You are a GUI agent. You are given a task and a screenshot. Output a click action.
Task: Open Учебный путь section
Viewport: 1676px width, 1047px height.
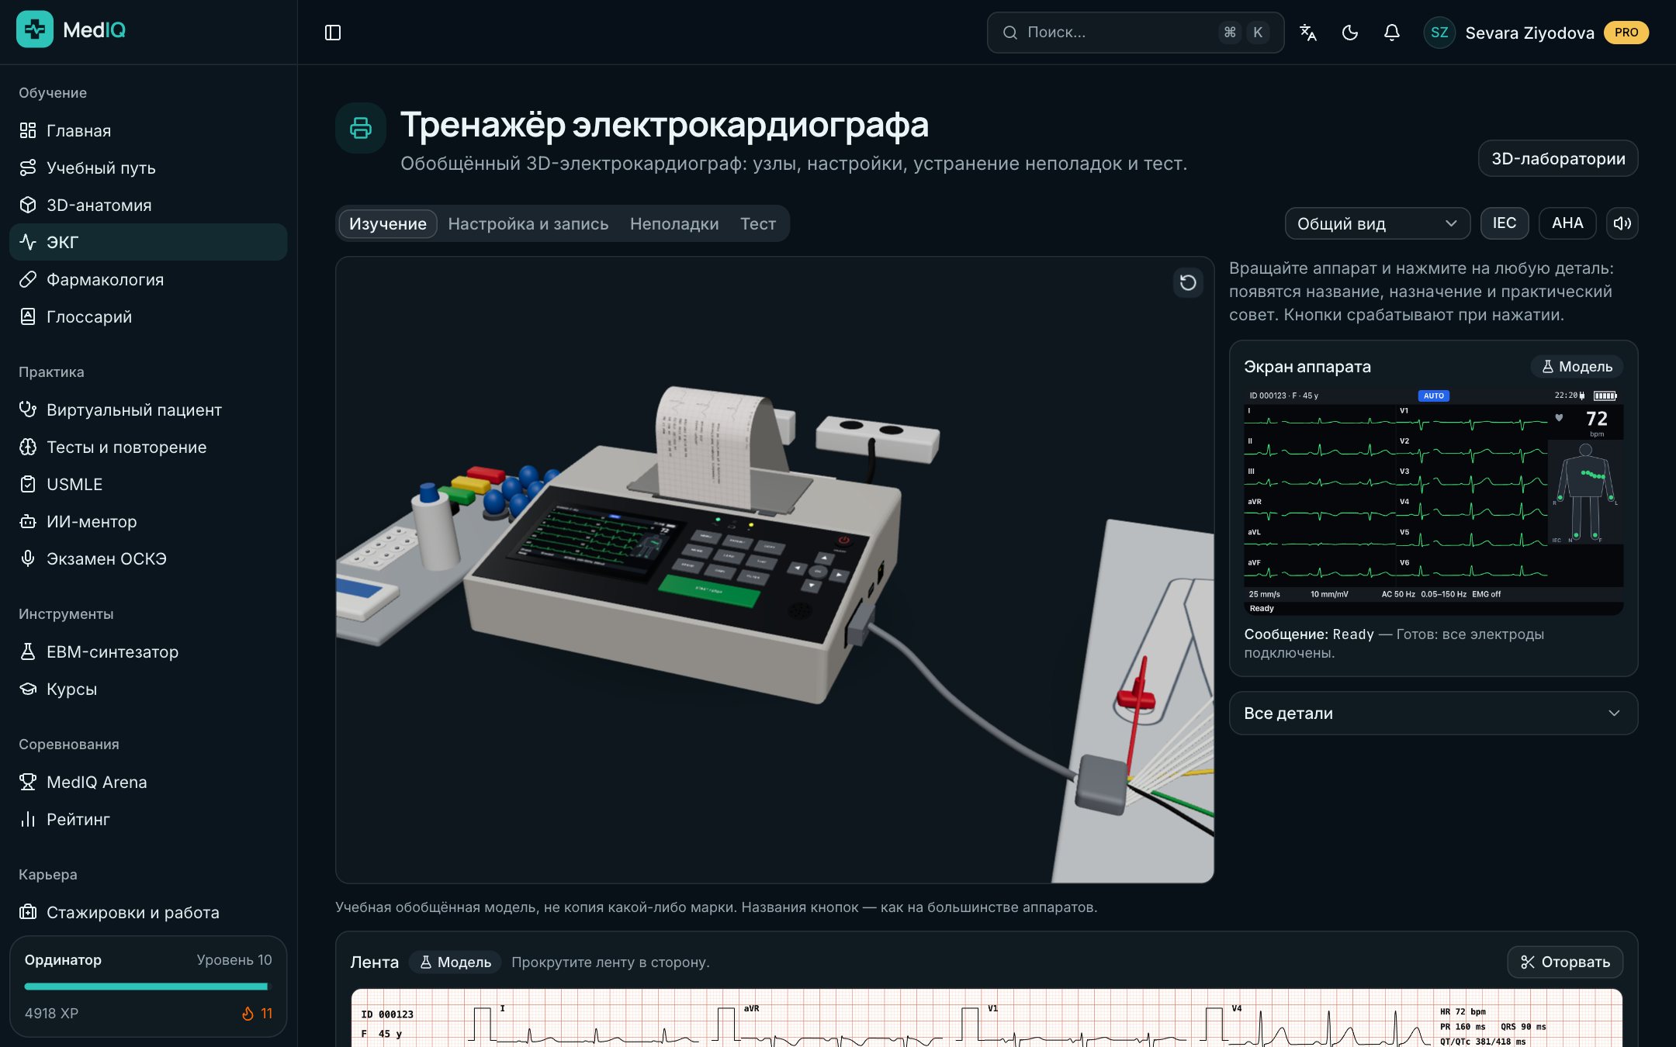click(x=148, y=168)
